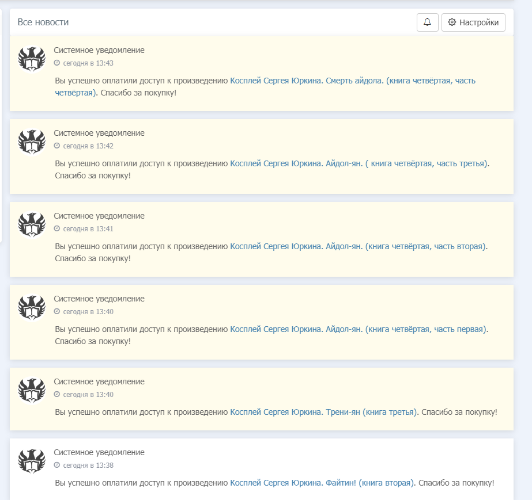Click the clock icon beside 13:43 timestamp

click(57, 63)
